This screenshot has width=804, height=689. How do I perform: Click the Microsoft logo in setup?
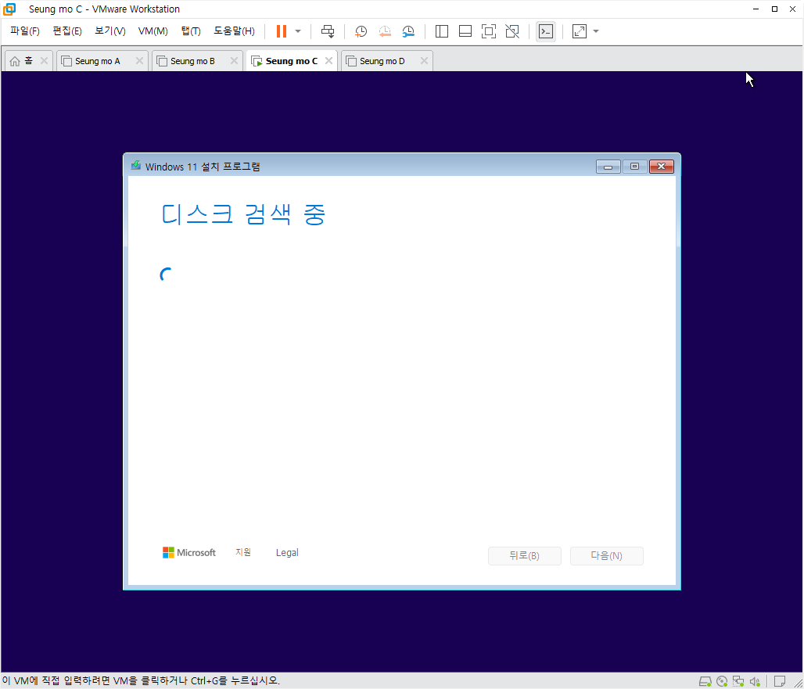pyautogui.click(x=189, y=553)
